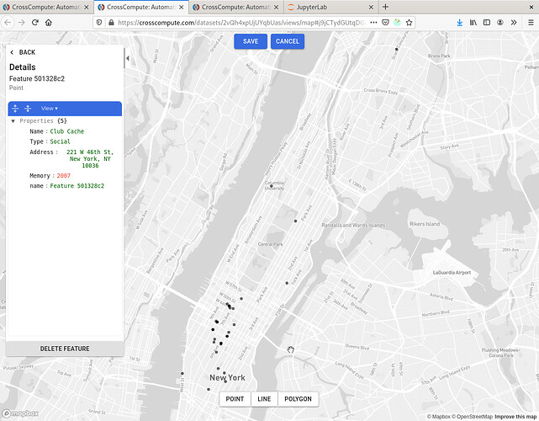Viewport: 539px width, 421px height.
Task: Edit the Name value Club Cache
Action: click(67, 131)
